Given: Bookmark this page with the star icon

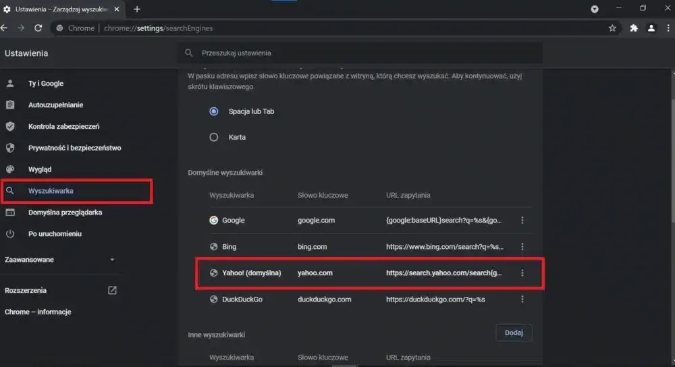Looking at the screenshot, I should coord(612,28).
